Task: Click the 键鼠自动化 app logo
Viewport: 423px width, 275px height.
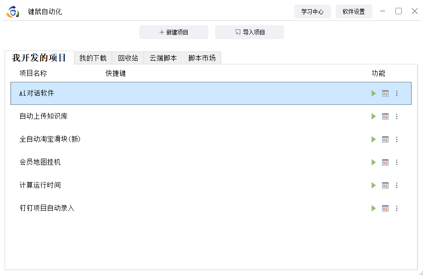Action: click(x=13, y=11)
